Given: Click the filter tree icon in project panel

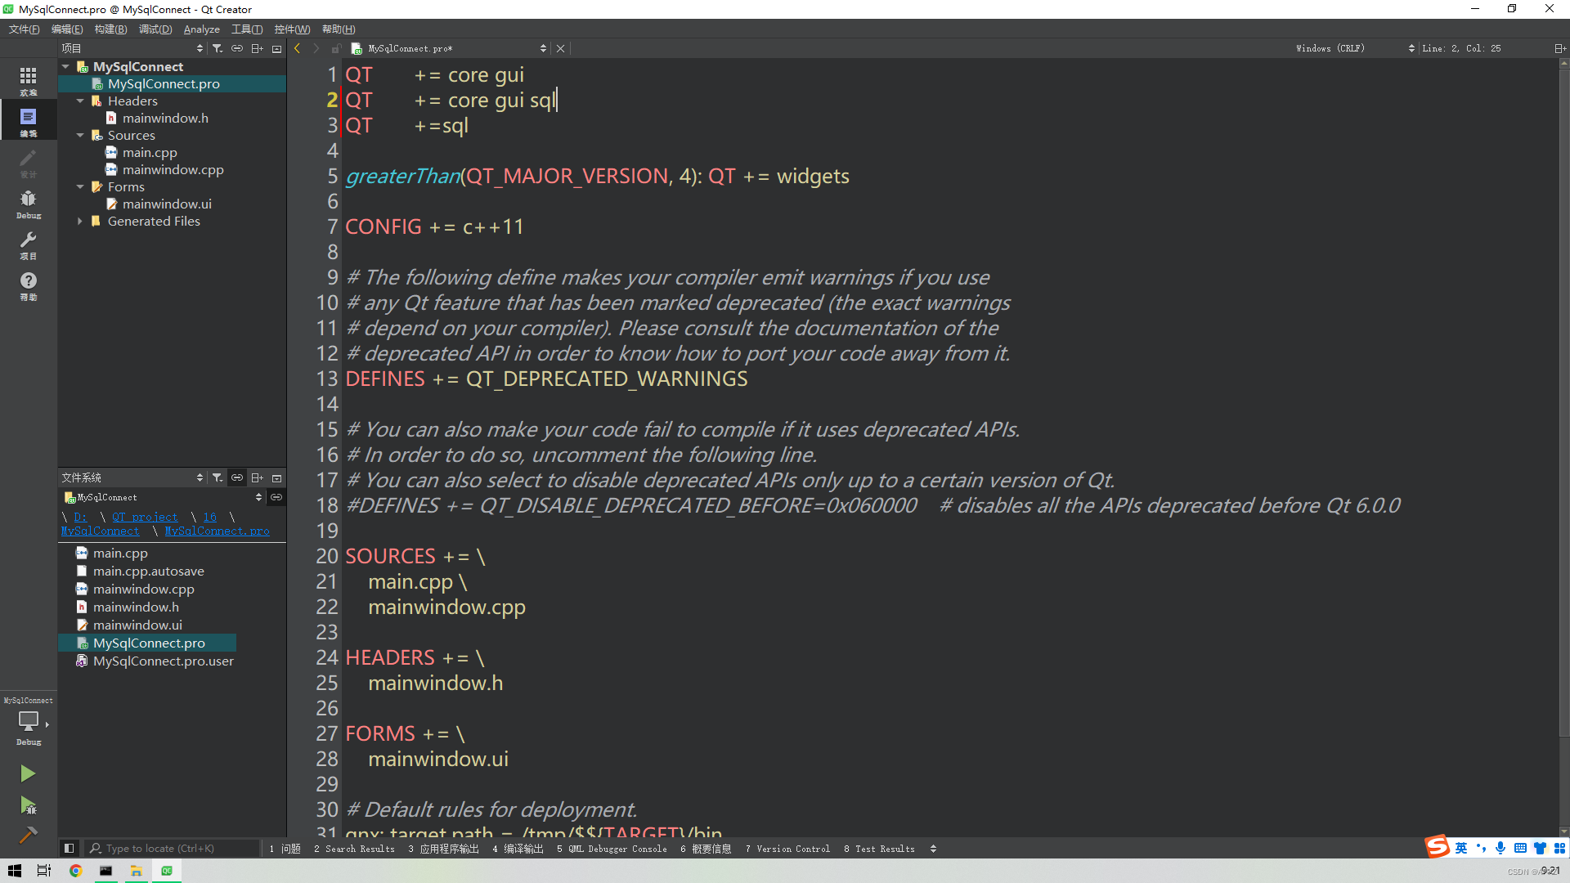Looking at the screenshot, I should (218, 49).
